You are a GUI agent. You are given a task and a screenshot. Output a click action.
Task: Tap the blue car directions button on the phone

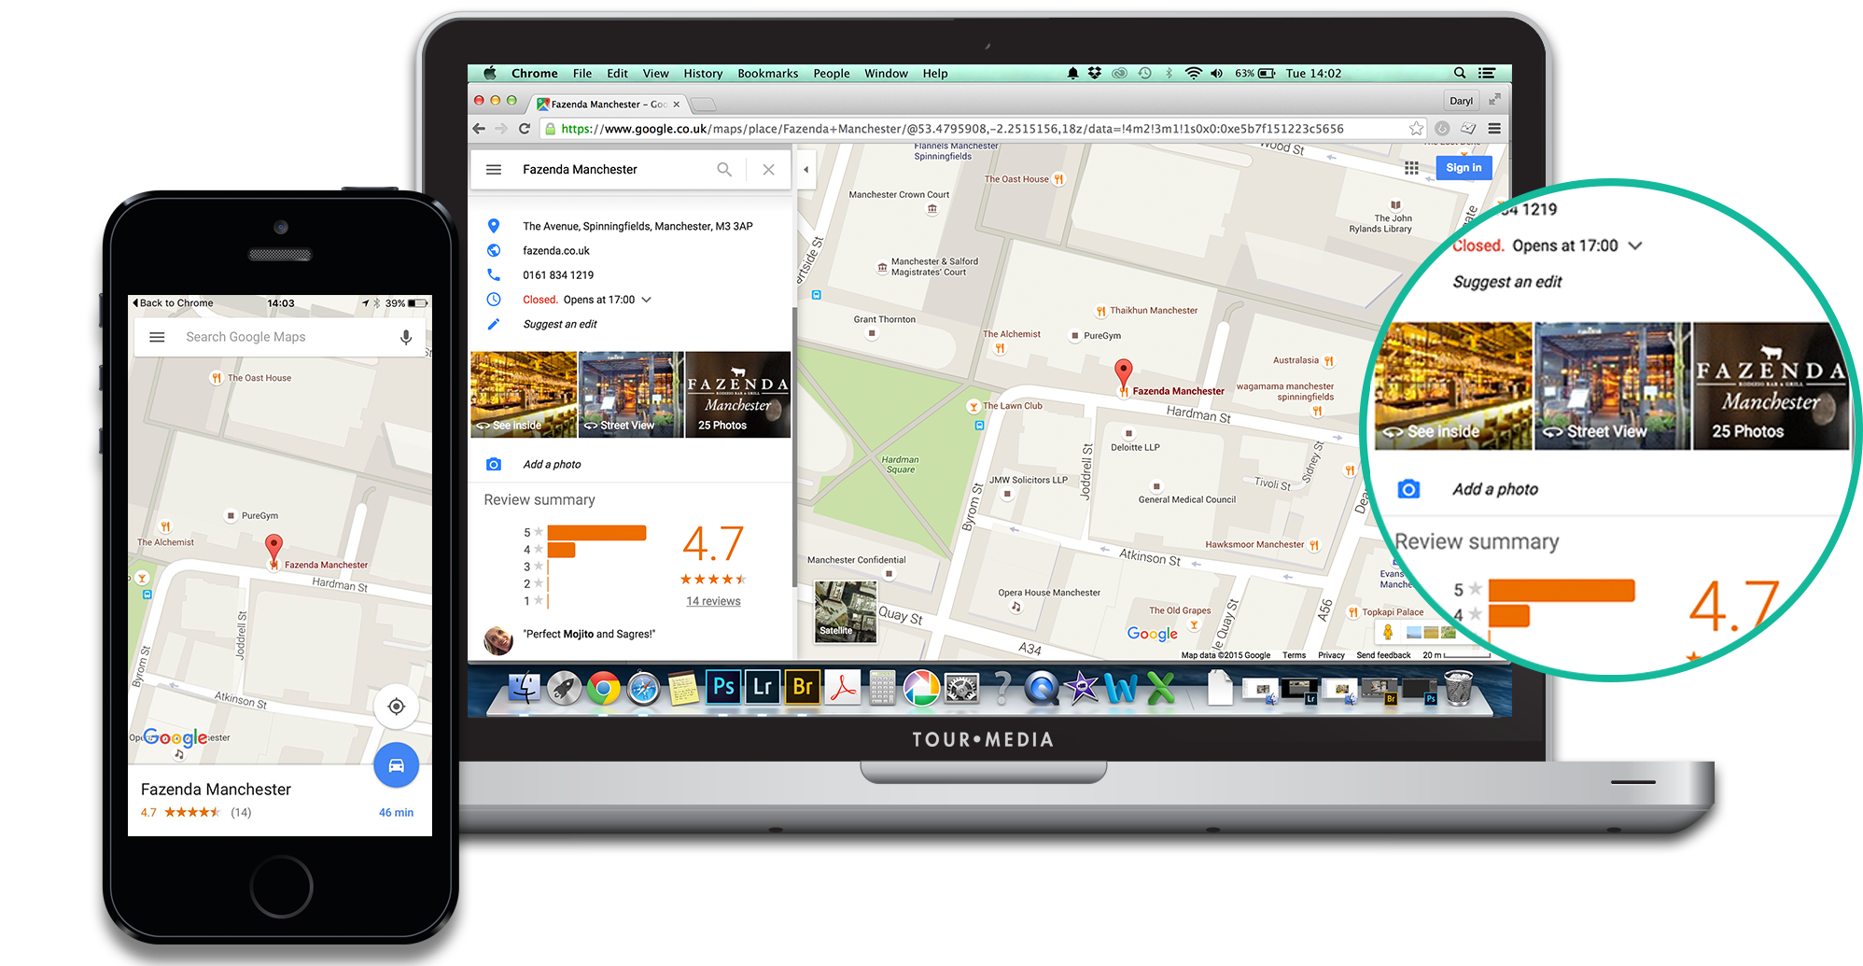coord(397,766)
